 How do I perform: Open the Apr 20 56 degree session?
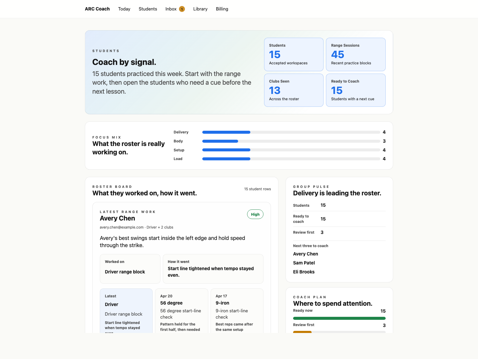pyautogui.click(x=181, y=311)
